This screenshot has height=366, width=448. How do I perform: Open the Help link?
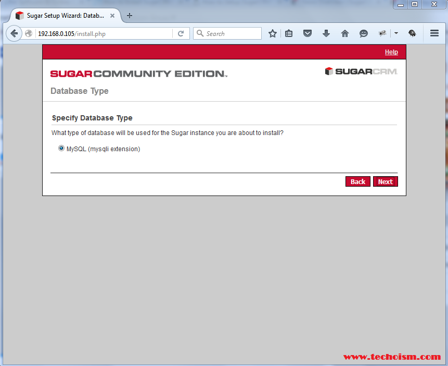391,52
